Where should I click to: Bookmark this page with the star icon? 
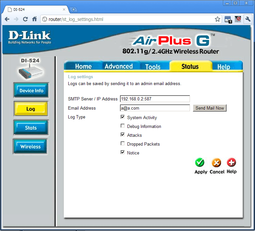tap(217, 19)
